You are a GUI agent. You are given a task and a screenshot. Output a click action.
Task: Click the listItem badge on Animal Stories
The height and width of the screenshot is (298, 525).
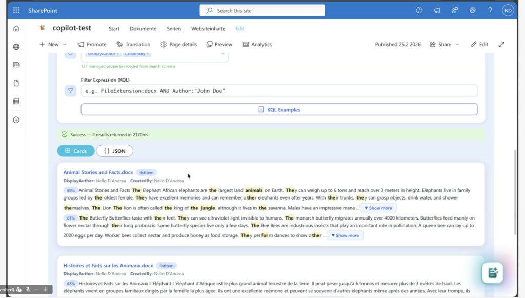coord(146,173)
